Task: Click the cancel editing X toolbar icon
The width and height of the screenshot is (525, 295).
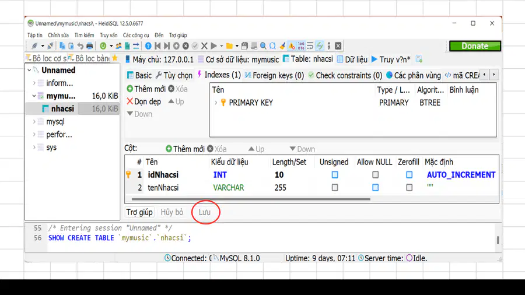Action: tap(204, 46)
